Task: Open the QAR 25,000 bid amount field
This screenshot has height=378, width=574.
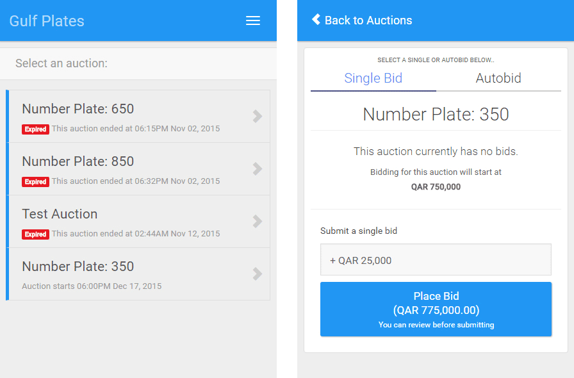Action: click(436, 259)
